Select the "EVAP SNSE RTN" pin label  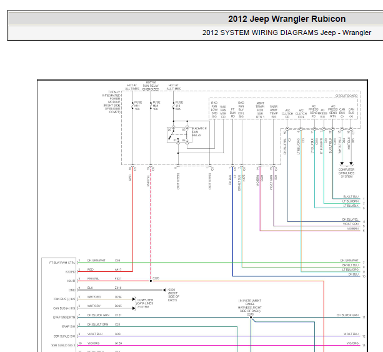64,318
